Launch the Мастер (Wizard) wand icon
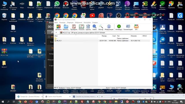 101,27
